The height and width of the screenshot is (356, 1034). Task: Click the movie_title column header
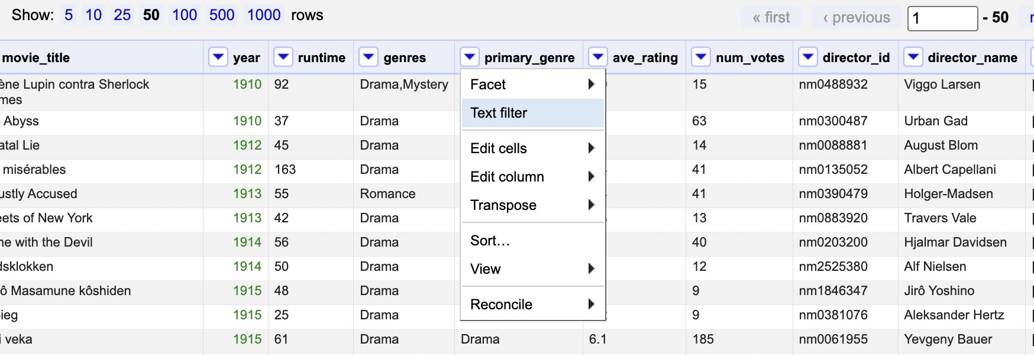(36, 58)
